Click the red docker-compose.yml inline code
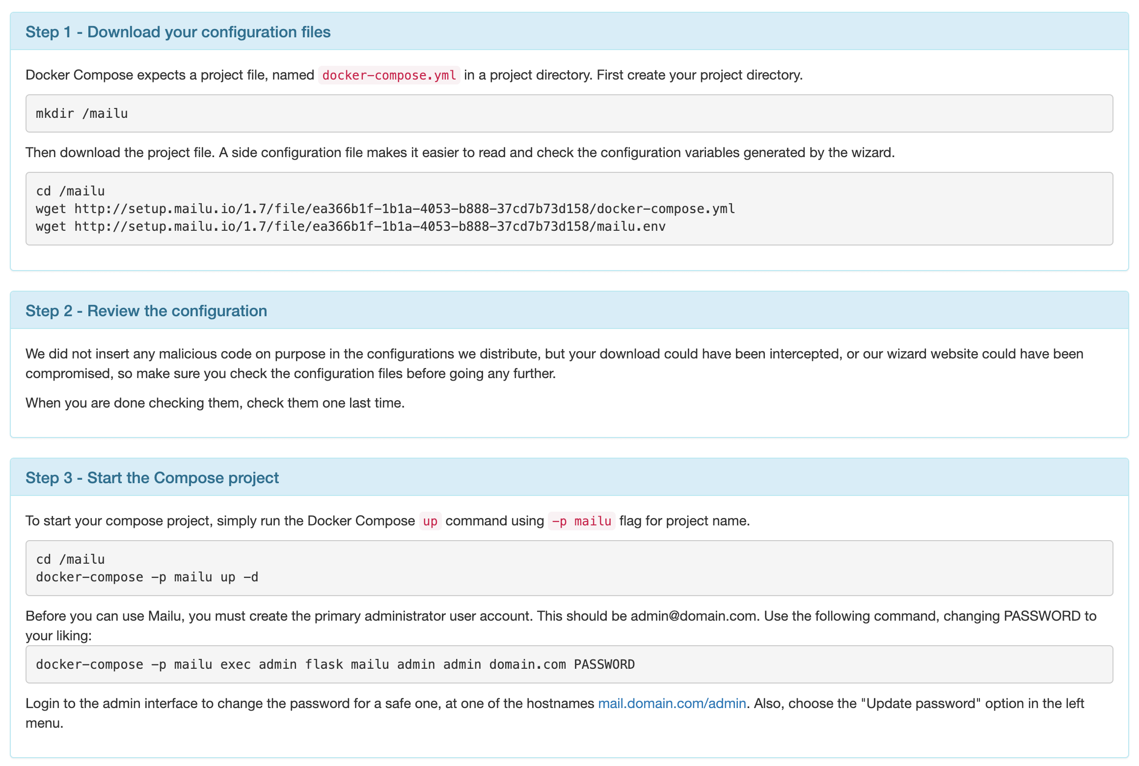1139x766 pixels. [x=389, y=75]
